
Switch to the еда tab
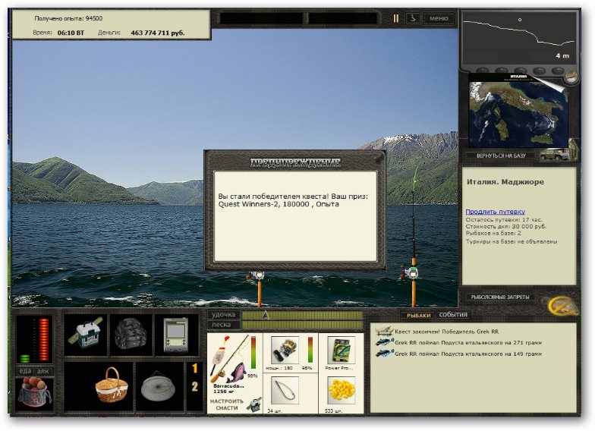pyautogui.click(x=24, y=371)
